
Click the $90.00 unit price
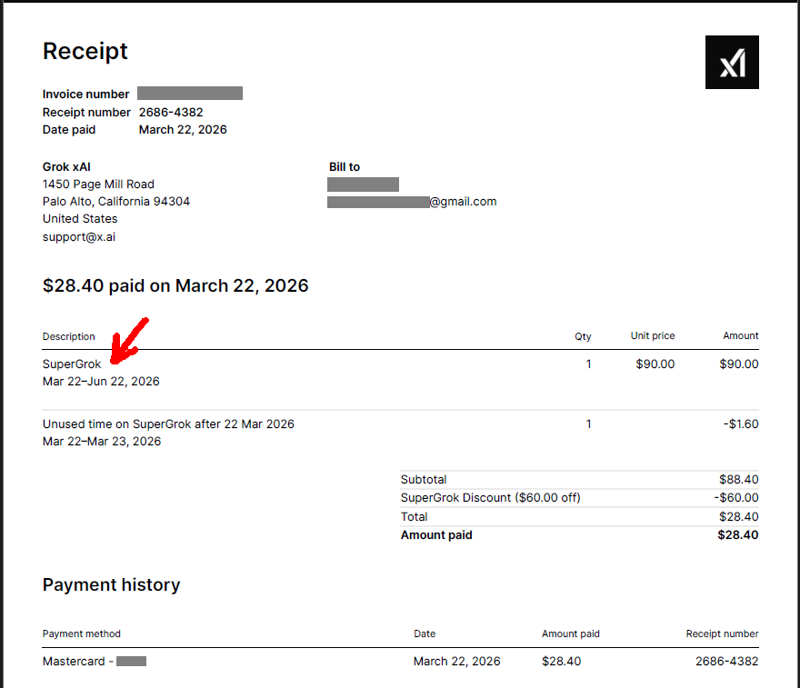pos(655,364)
